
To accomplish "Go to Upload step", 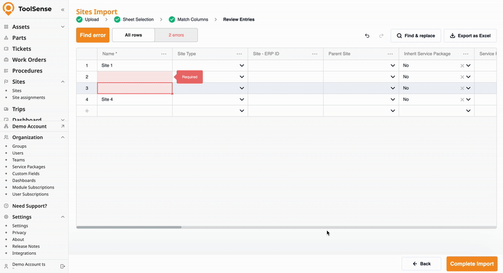I will (87, 19).
